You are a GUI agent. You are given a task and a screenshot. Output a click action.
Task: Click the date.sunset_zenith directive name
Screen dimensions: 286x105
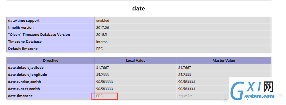24,89
